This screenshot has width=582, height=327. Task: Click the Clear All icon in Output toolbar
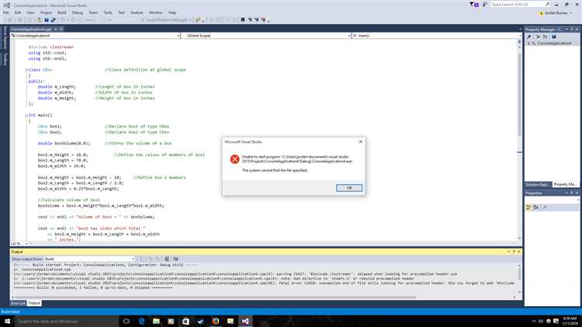167,259
